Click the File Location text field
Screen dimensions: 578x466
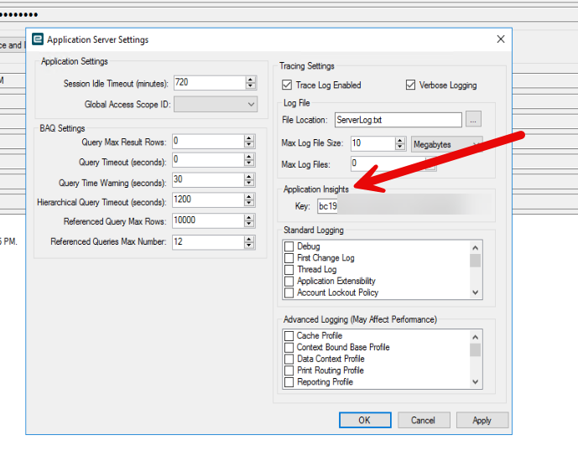(398, 120)
